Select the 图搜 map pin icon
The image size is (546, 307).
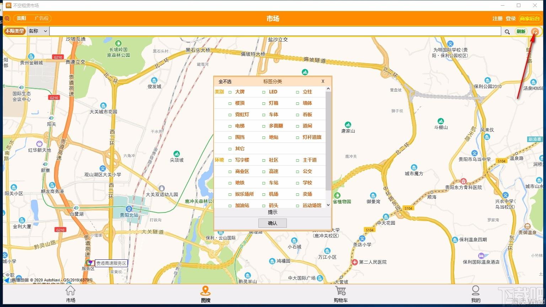coord(205,291)
